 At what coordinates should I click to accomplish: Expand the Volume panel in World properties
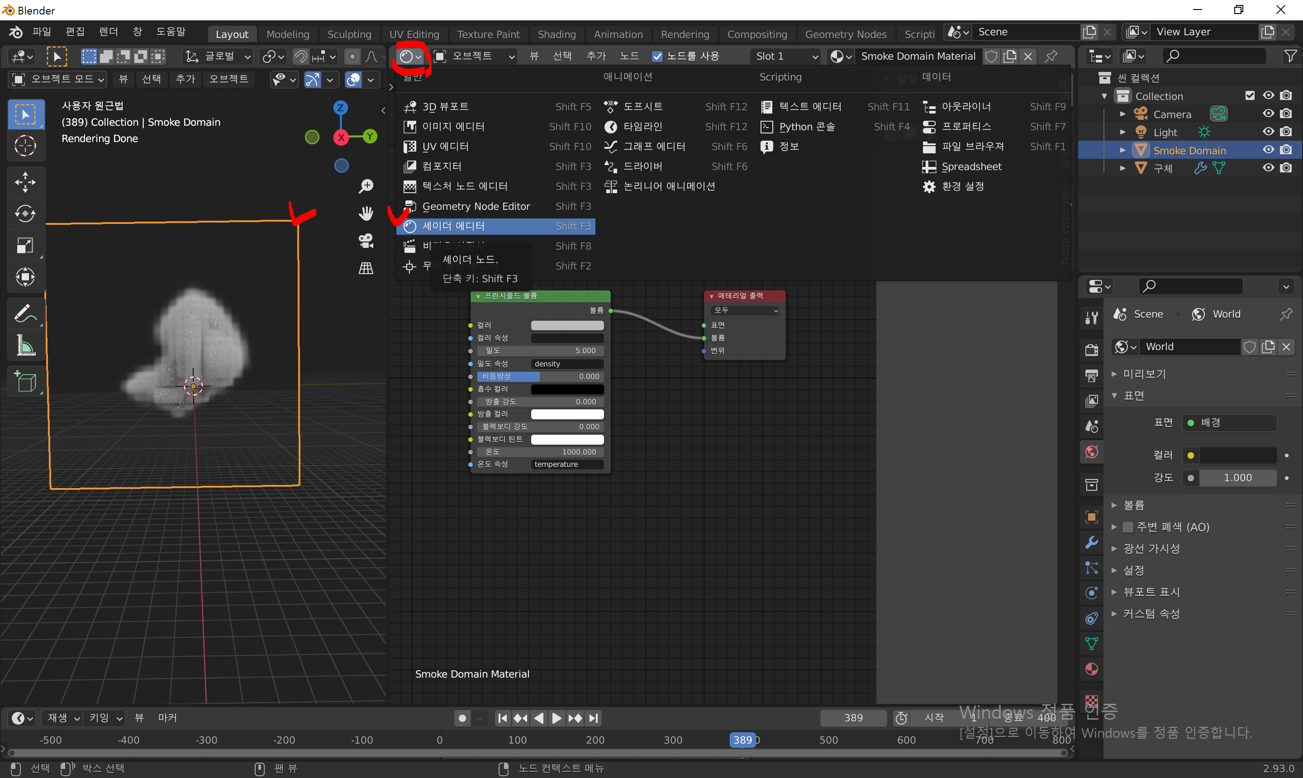click(x=1114, y=505)
